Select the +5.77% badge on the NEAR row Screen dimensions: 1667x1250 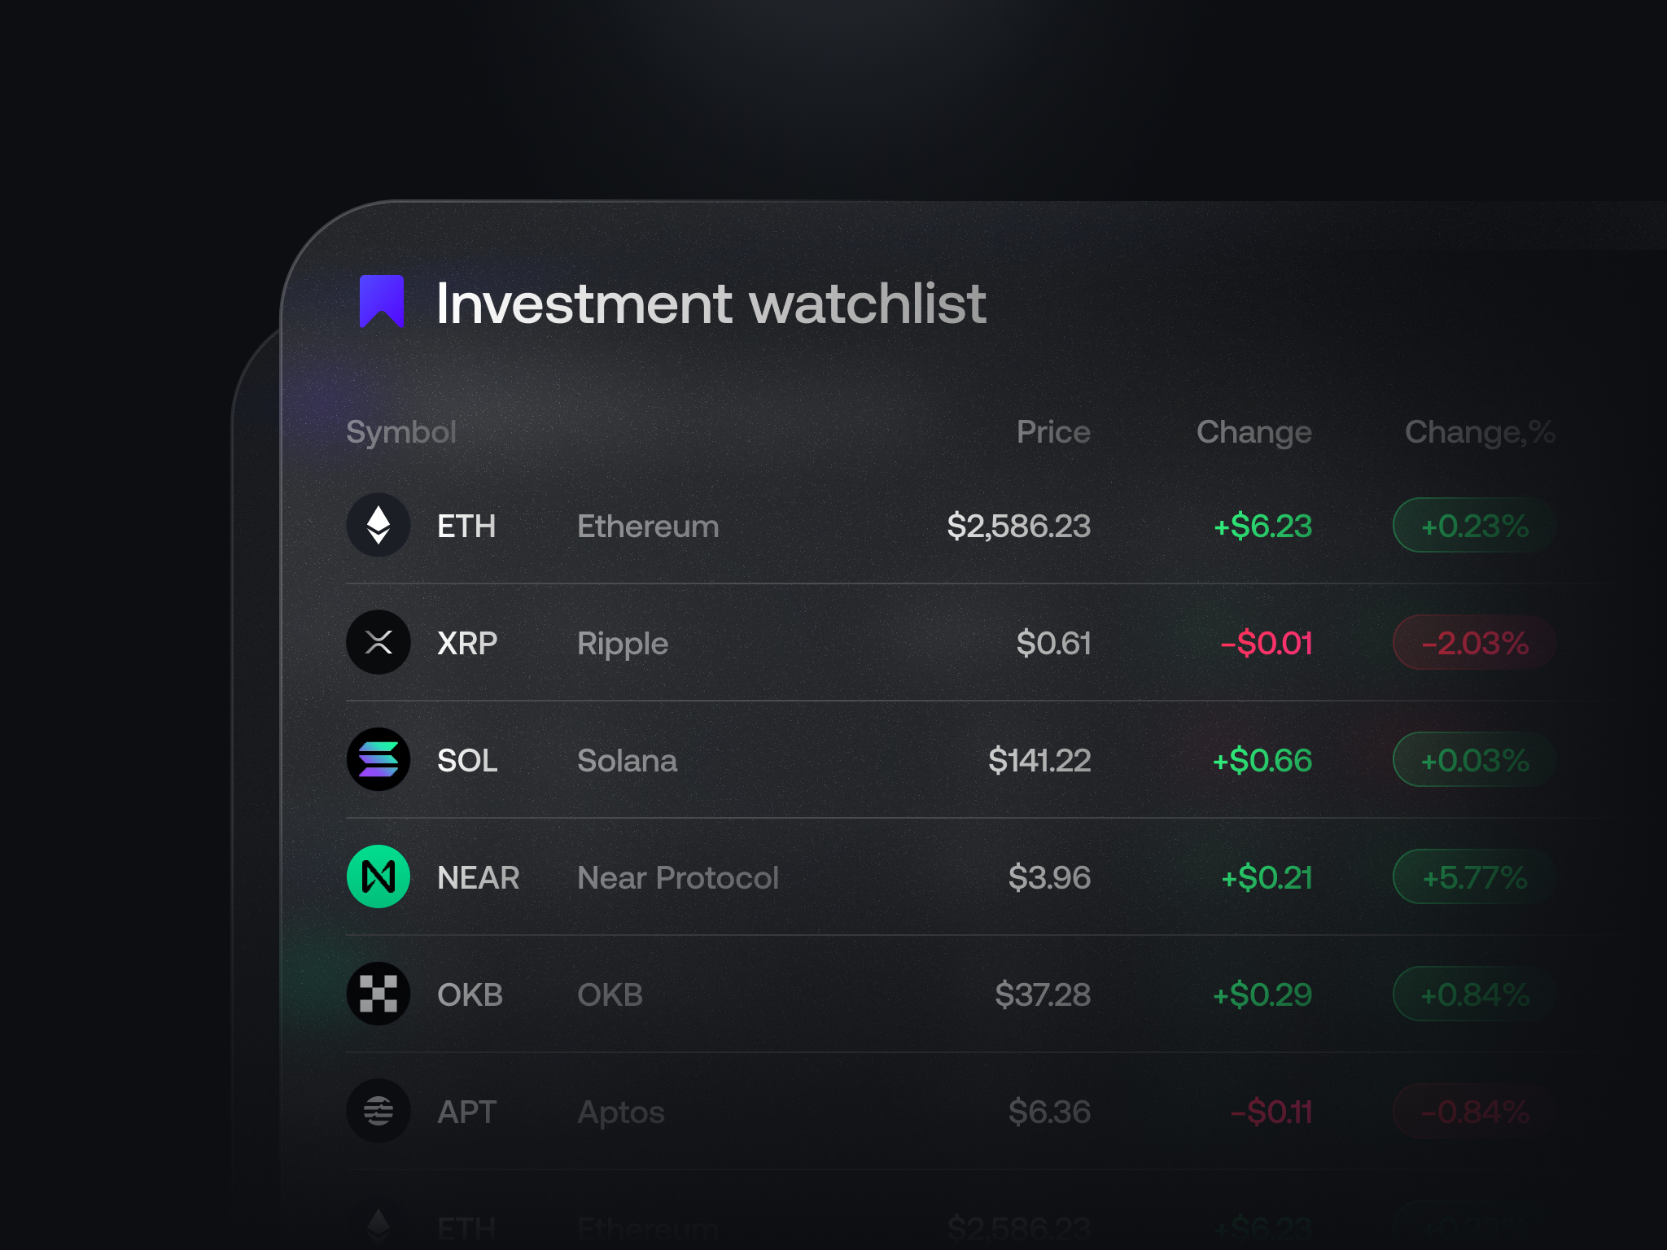1473,877
